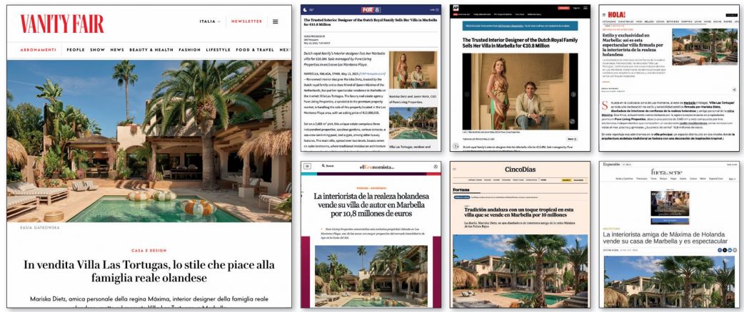Click the Vanity Fair logo
The height and width of the screenshot is (312, 744).
61,24
